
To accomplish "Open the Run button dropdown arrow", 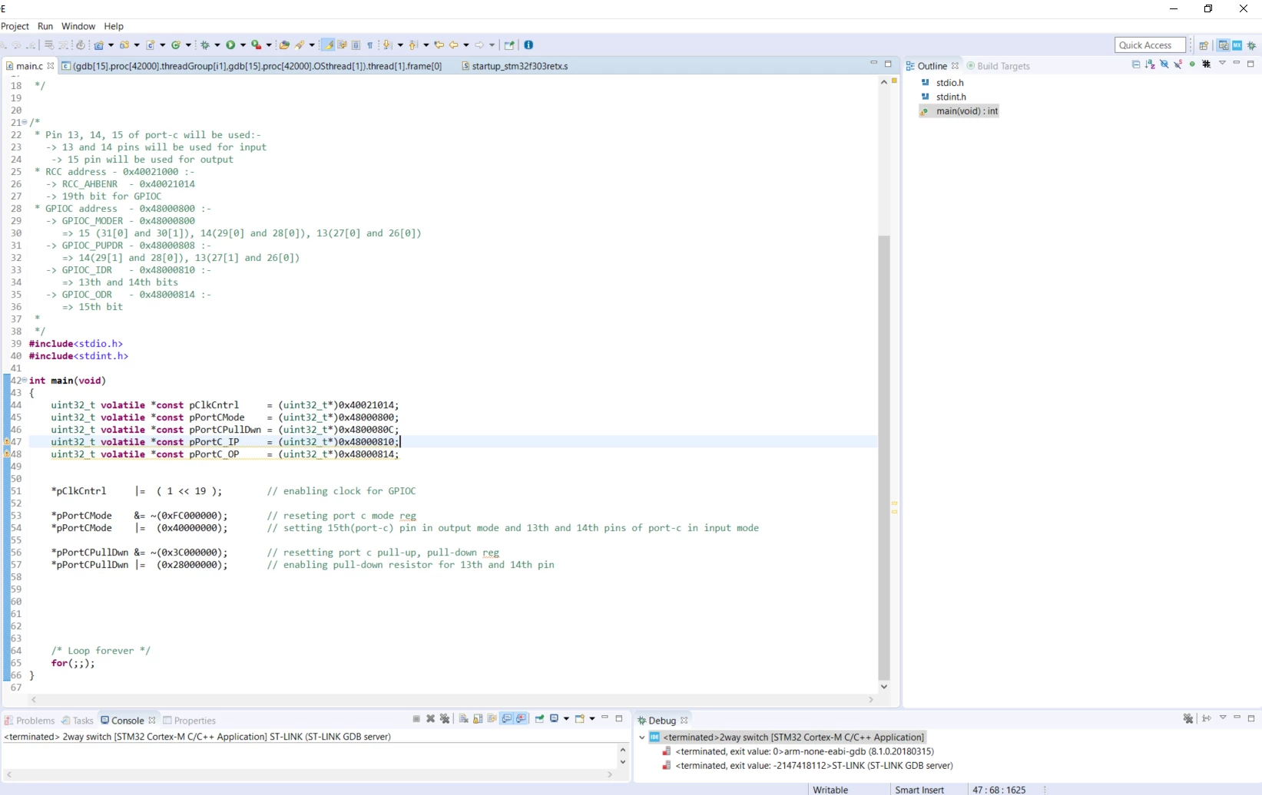I will pos(243,45).
